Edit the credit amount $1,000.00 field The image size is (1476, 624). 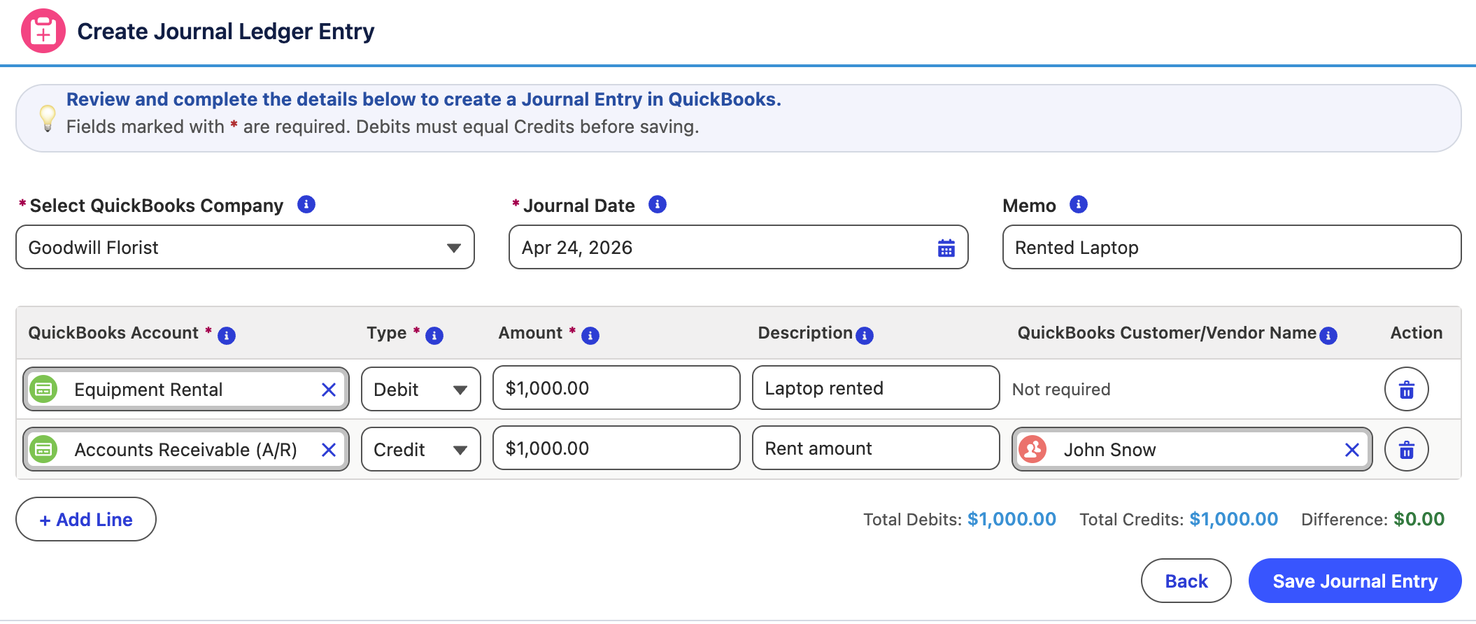click(616, 448)
